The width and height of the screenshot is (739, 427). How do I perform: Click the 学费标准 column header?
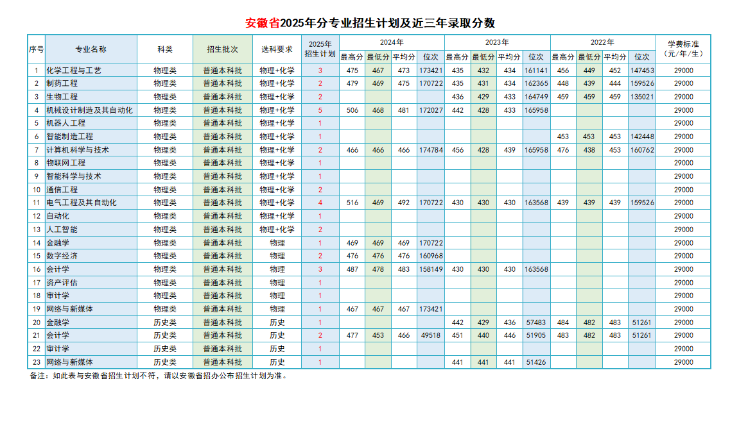[683, 49]
